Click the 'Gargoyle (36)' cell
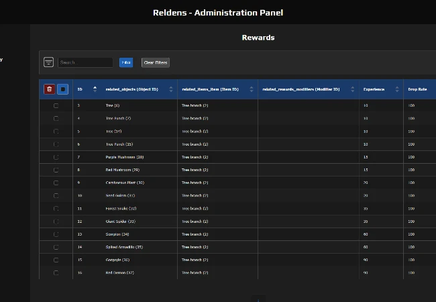This screenshot has height=302, width=436. (x=117, y=260)
